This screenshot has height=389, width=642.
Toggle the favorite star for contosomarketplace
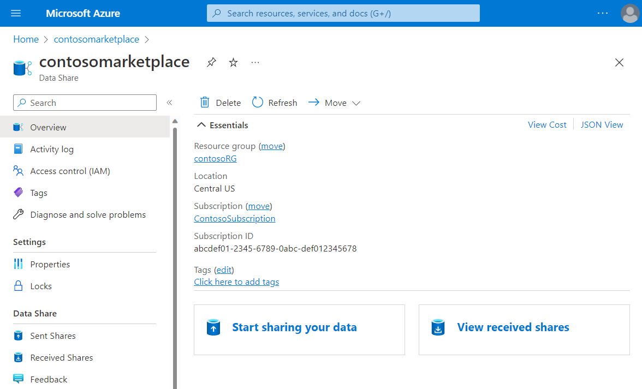233,62
